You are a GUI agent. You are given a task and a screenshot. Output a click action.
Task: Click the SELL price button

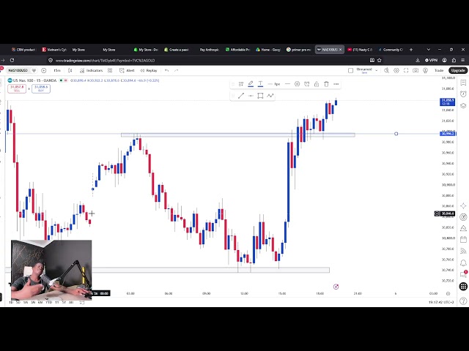click(x=17, y=88)
